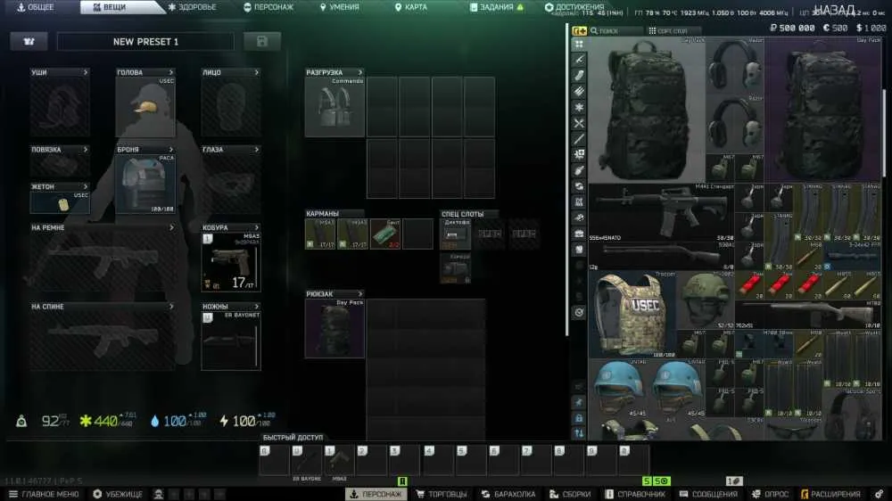Switch to the ОБЩЕЕ tab

[x=36, y=7]
